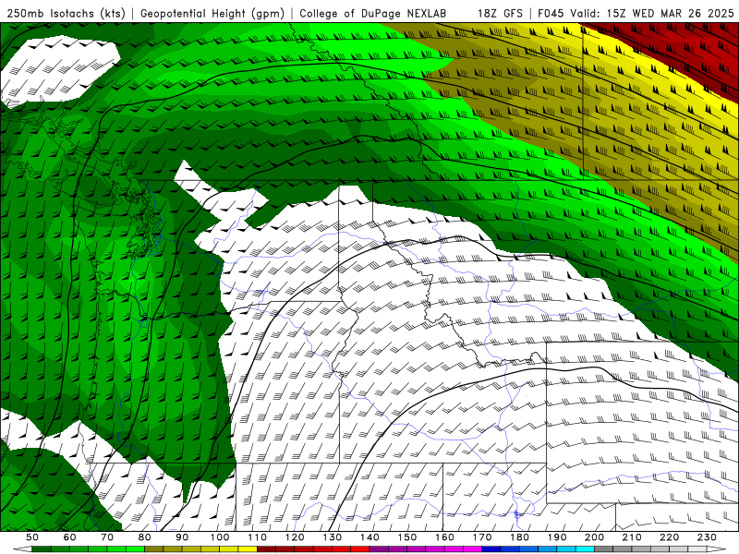Click the 'F045' forecast hour text
The image size is (739, 554).
coord(551,13)
